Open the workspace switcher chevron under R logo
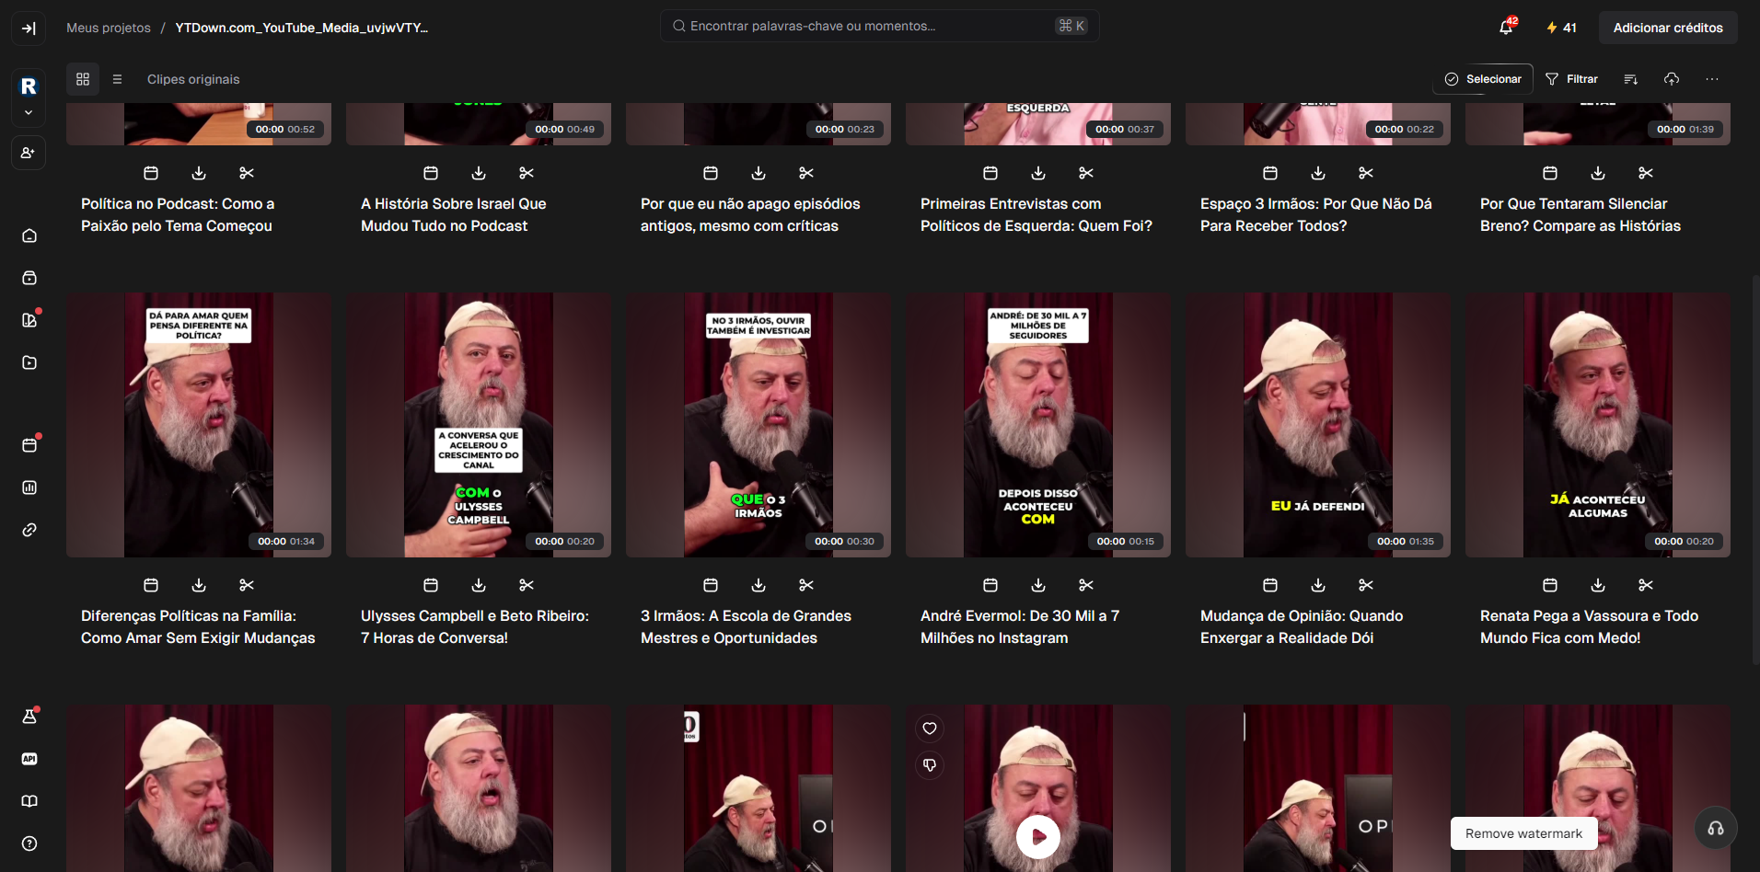The width and height of the screenshot is (1760, 872). [29, 113]
